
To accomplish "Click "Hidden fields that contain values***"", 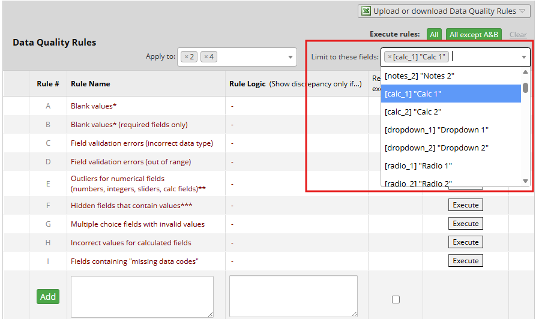I will pos(131,206).
